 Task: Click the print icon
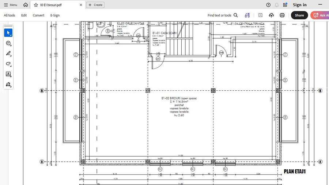(x=282, y=15)
